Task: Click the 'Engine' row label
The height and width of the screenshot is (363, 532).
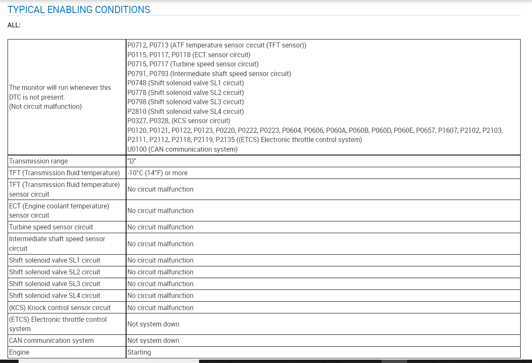Action: point(19,352)
